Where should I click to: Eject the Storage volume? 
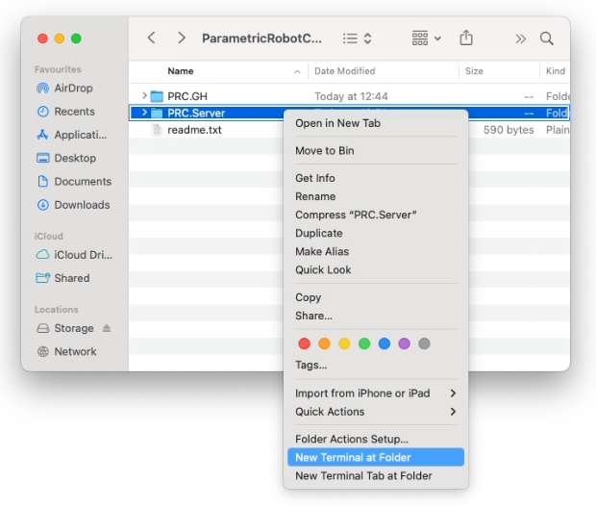[x=107, y=328]
